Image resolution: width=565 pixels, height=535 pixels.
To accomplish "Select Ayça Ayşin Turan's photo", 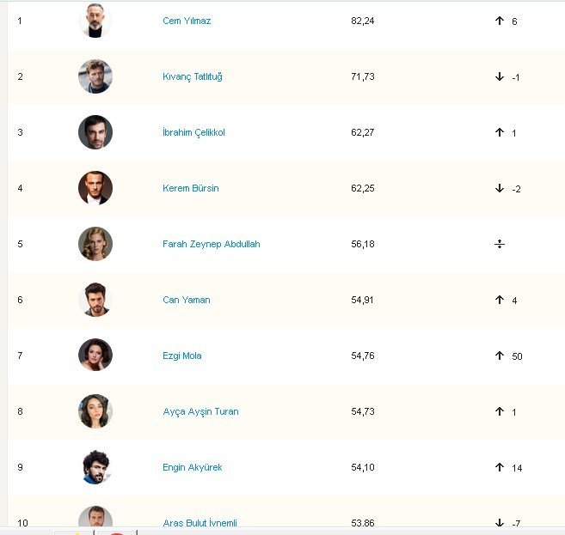I will point(95,411).
